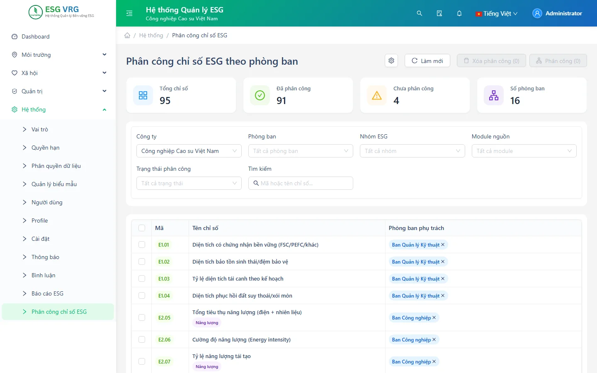Screen dimensions: 597x373
Task: Remove Ban Quản lý Kỹ thuật from E1.01
Action: (443, 245)
